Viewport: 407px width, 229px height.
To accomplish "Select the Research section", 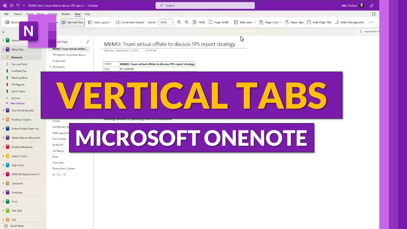I will (22, 57).
